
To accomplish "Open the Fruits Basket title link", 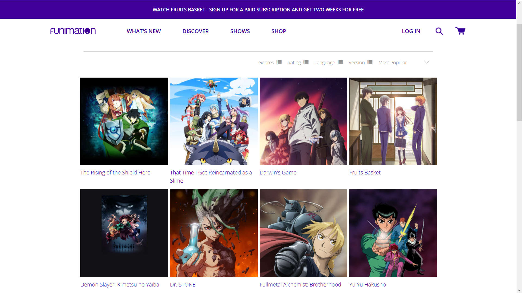I will 365,173.
